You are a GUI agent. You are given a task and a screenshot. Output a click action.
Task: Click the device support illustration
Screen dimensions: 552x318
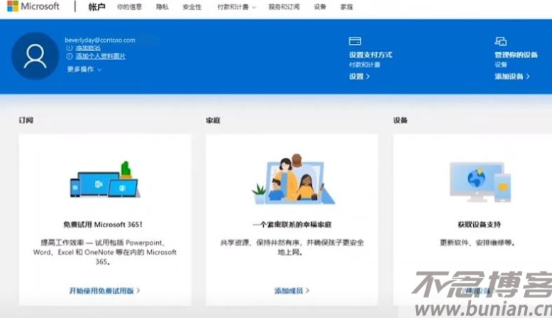480,182
